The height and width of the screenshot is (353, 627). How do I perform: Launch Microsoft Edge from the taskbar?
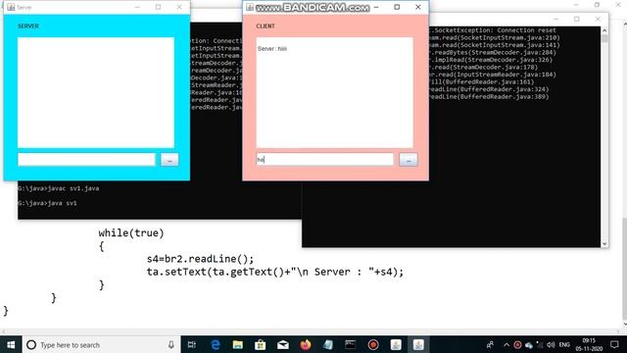(x=216, y=344)
